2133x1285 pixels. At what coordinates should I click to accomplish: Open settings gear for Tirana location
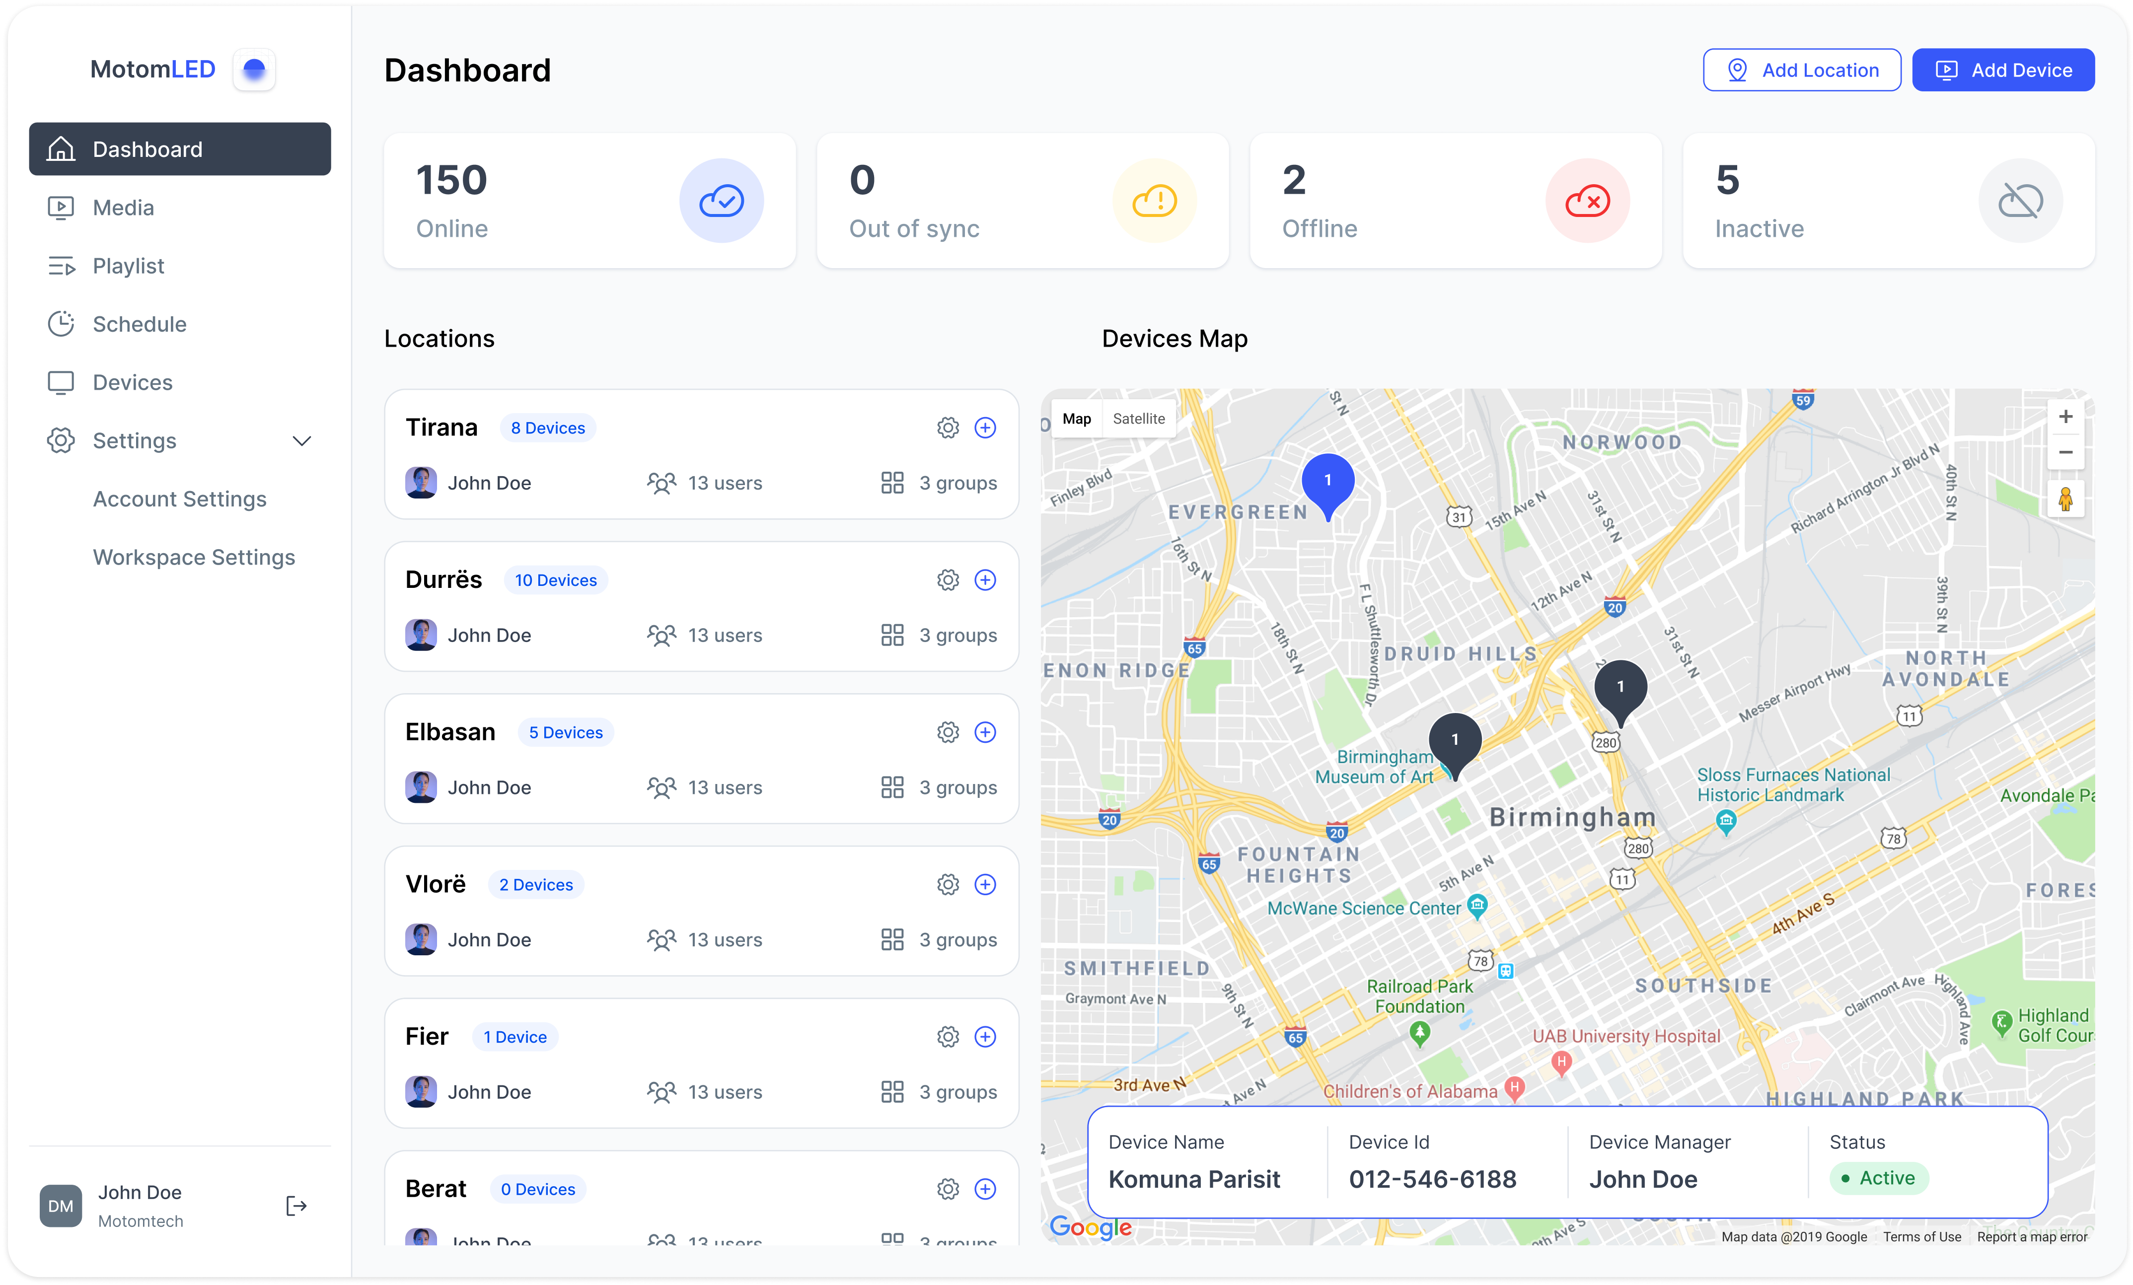pos(948,428)
